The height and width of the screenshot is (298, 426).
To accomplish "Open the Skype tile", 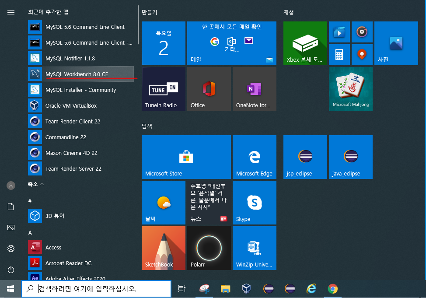I will (255, 203).
